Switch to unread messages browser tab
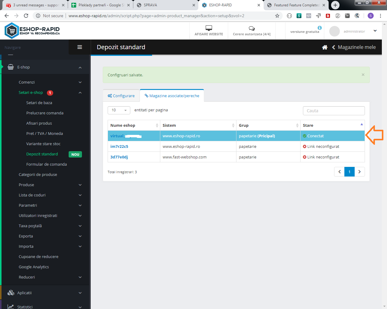This screenshot has width=387, height=309. 35,5
